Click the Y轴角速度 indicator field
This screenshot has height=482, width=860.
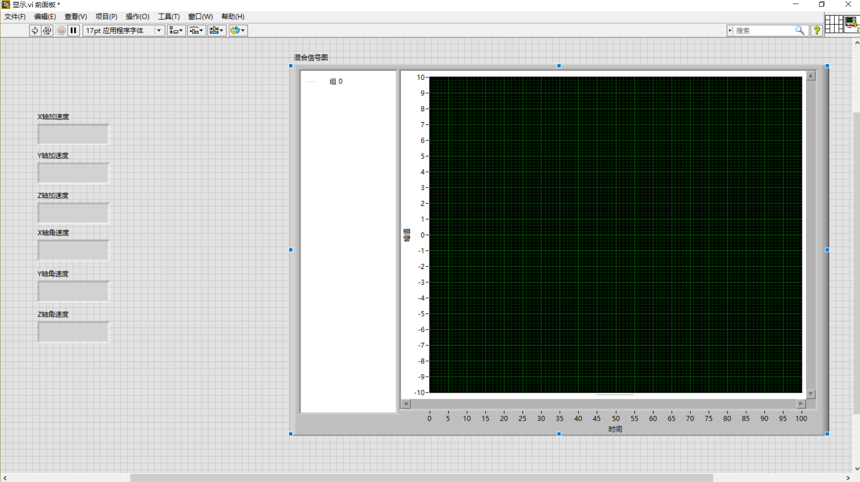(73, 291)
